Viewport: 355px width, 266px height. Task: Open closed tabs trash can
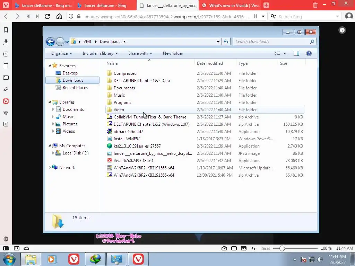315,5
